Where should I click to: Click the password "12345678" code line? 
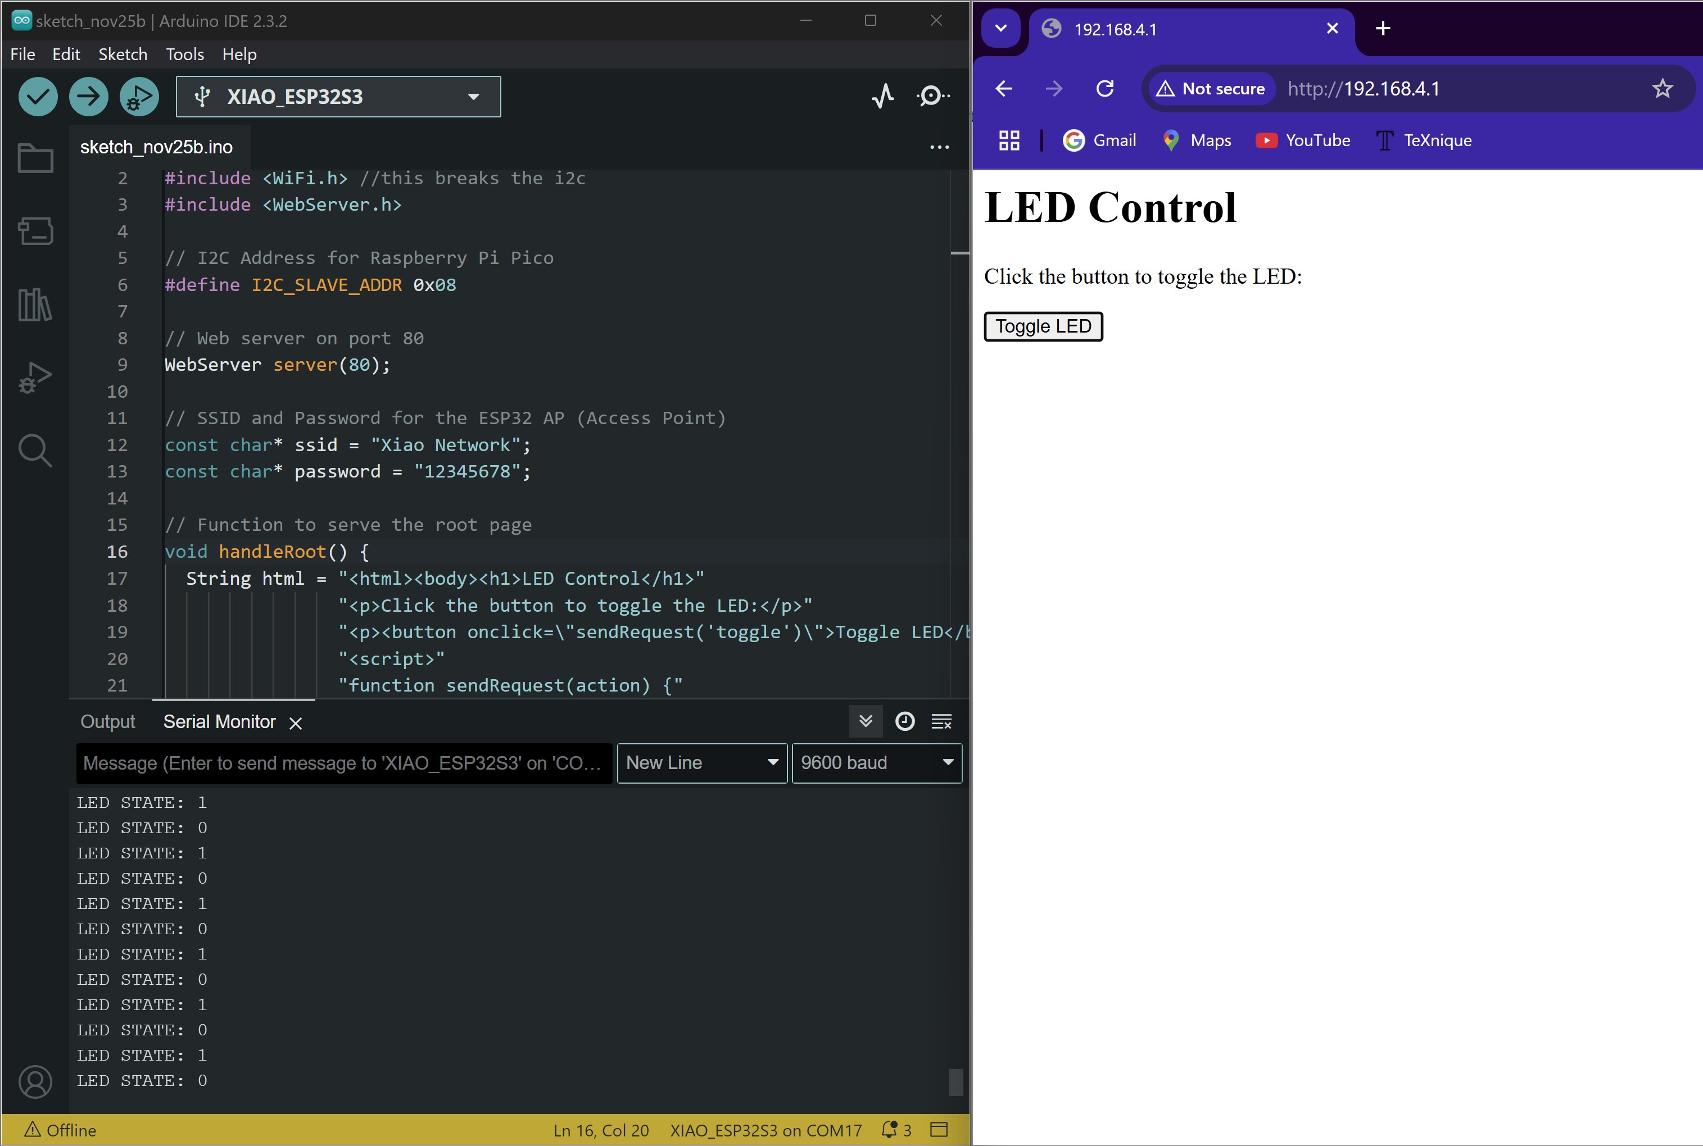348,471
